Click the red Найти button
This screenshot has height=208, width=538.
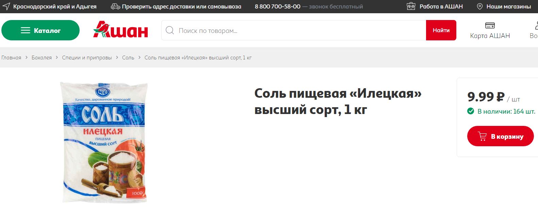[x=441, y=30]
